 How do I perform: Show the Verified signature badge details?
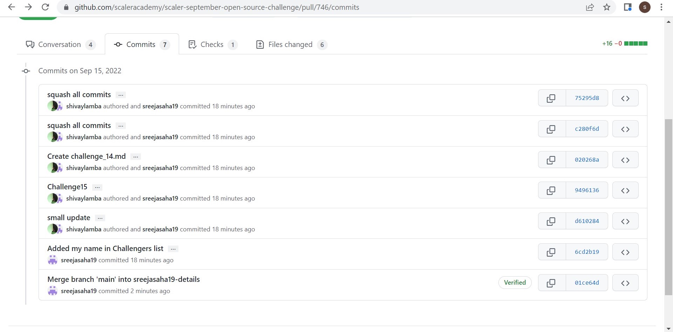point(515,283)
